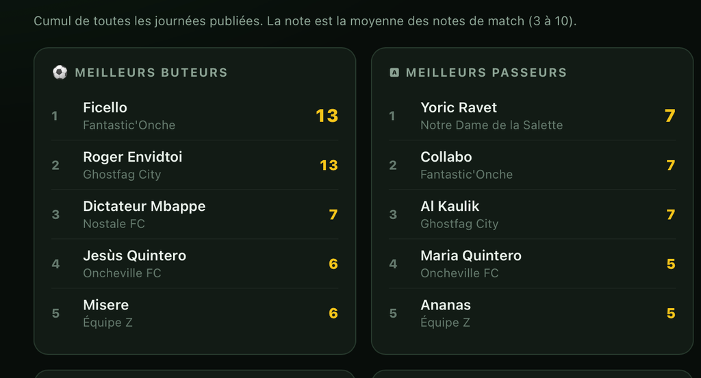701x378 pixels.
Task: Click Jesùs Quintero's name
Action: (x=135, y=255)
